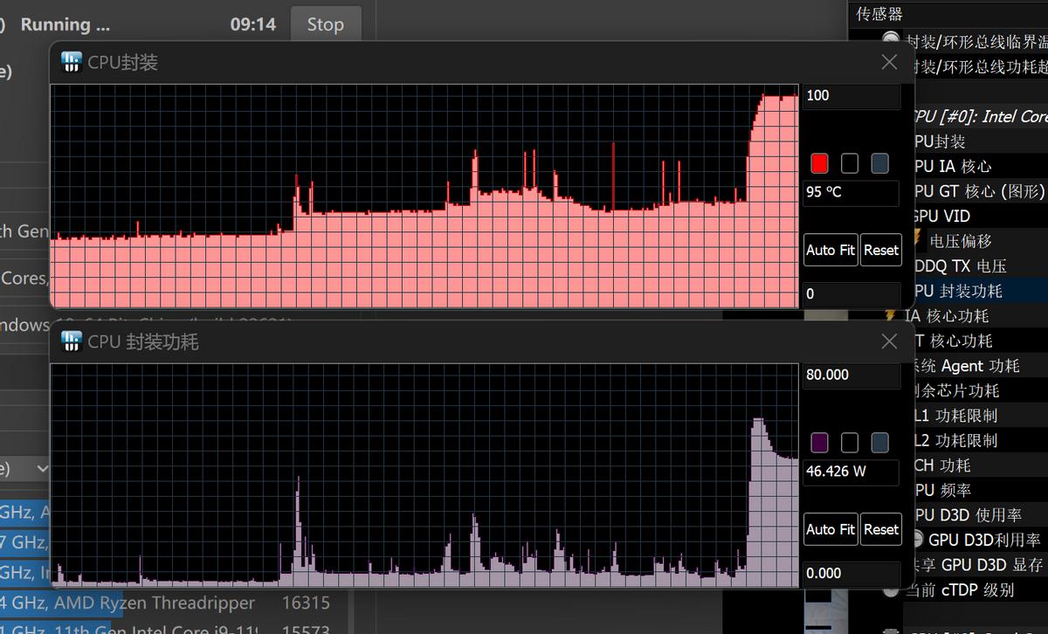Open the dropdown chevron above the benchmark list
This screenshot has height=634, width=1048.
(41, 469)
